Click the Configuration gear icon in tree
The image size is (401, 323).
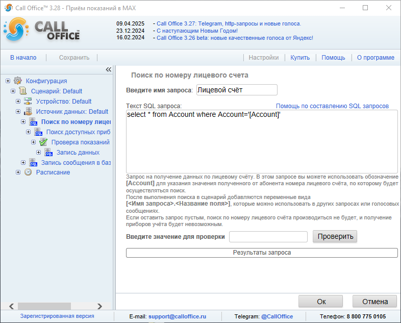pyautogui.click(x=18, y=81)
